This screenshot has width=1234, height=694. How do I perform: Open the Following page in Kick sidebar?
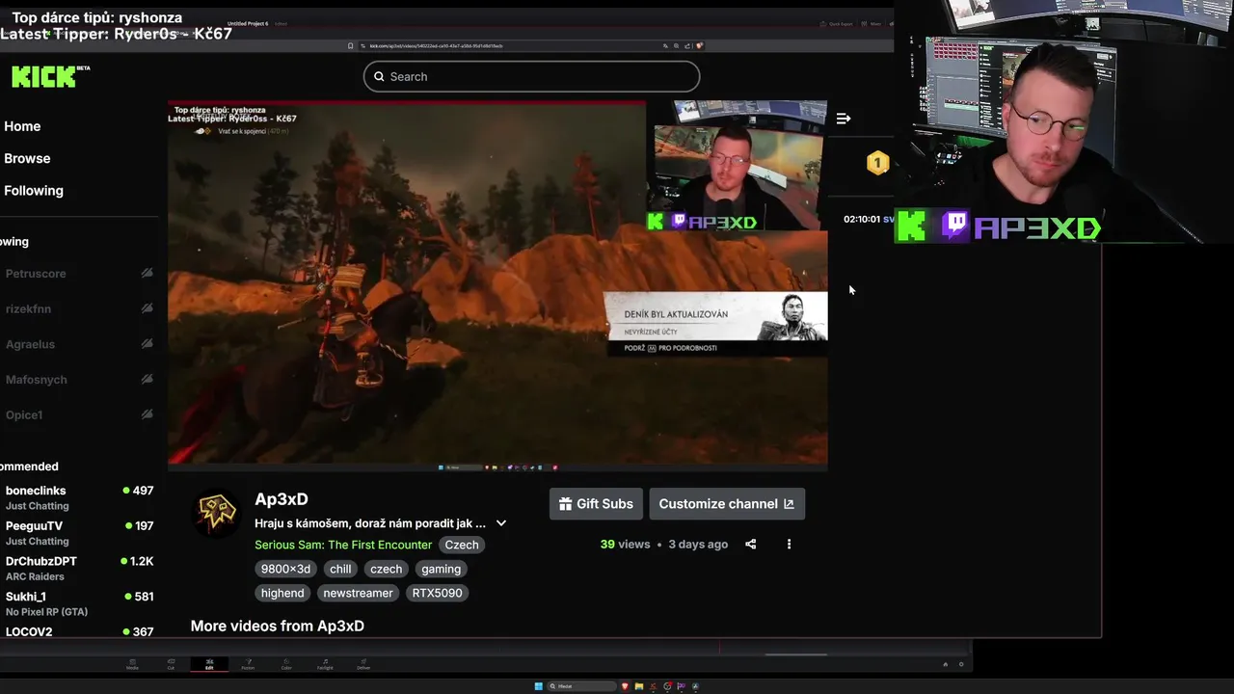point(34,190)
